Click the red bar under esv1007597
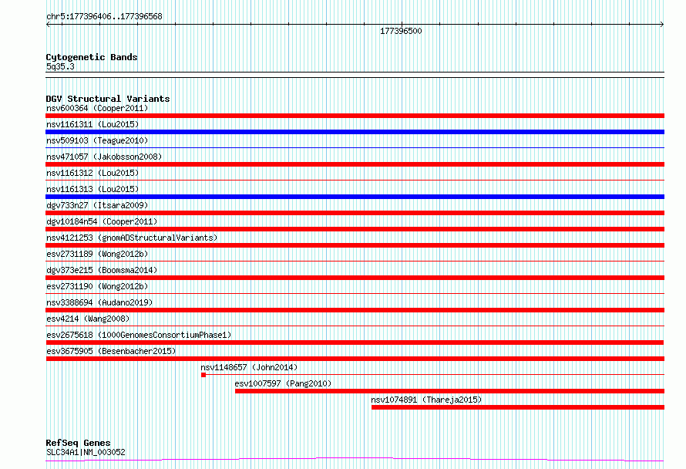The image size is (686, 469). (449, 391)
